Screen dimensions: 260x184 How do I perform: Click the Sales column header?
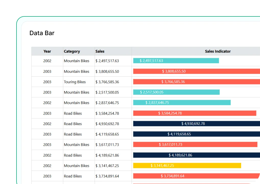100,51
